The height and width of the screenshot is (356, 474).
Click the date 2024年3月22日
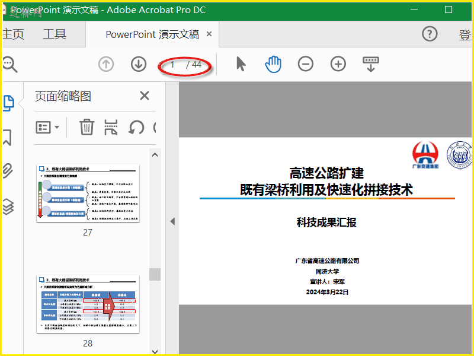coord(327,292)
